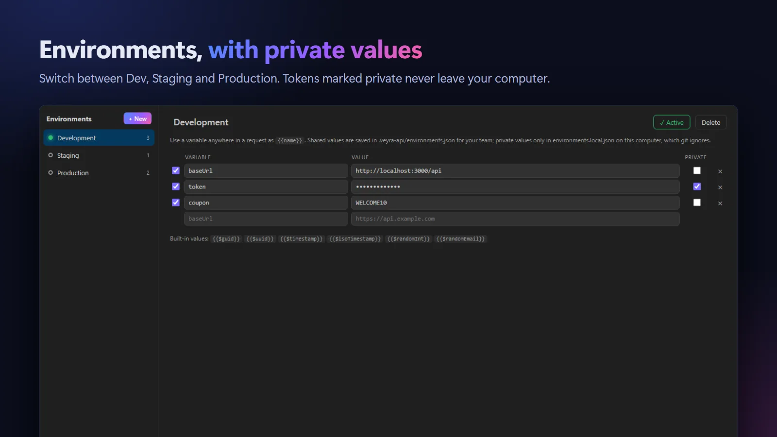This screenshot has width=777, height=437.
Task: Select the Staging environment
Action: tap(99, 155)
